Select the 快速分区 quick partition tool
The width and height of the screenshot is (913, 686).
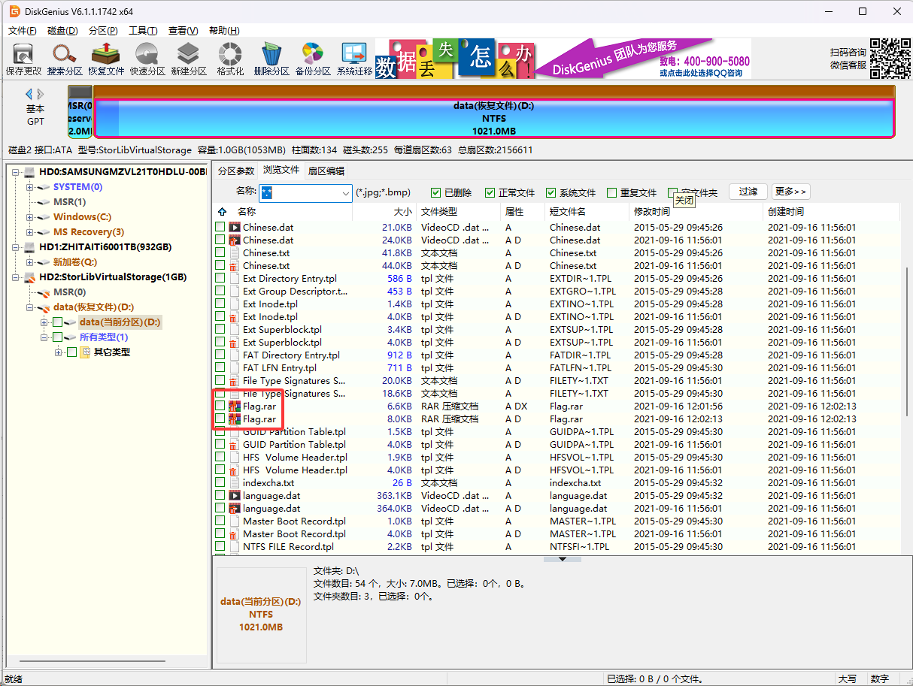pos(147,57)
